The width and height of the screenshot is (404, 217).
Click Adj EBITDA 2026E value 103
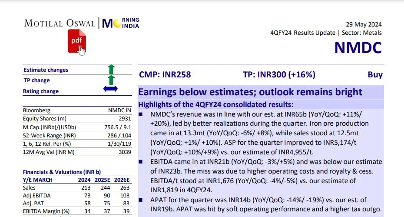pyautogui.click(x=125, y=196)
